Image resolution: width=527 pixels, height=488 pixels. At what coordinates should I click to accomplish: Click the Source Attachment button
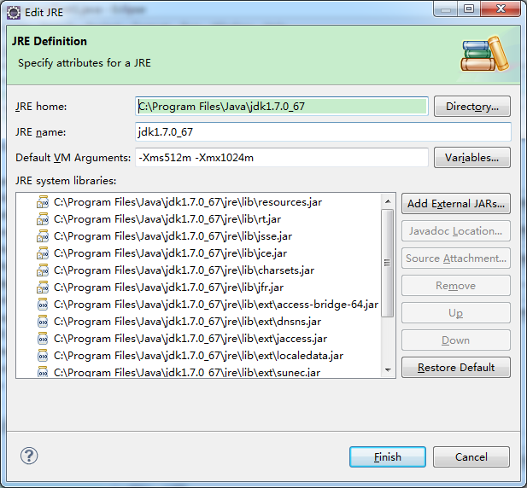click(456, 259)
